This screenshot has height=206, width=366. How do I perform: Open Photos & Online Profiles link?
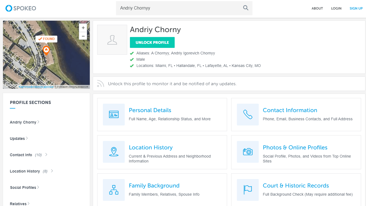coord(295,147)
